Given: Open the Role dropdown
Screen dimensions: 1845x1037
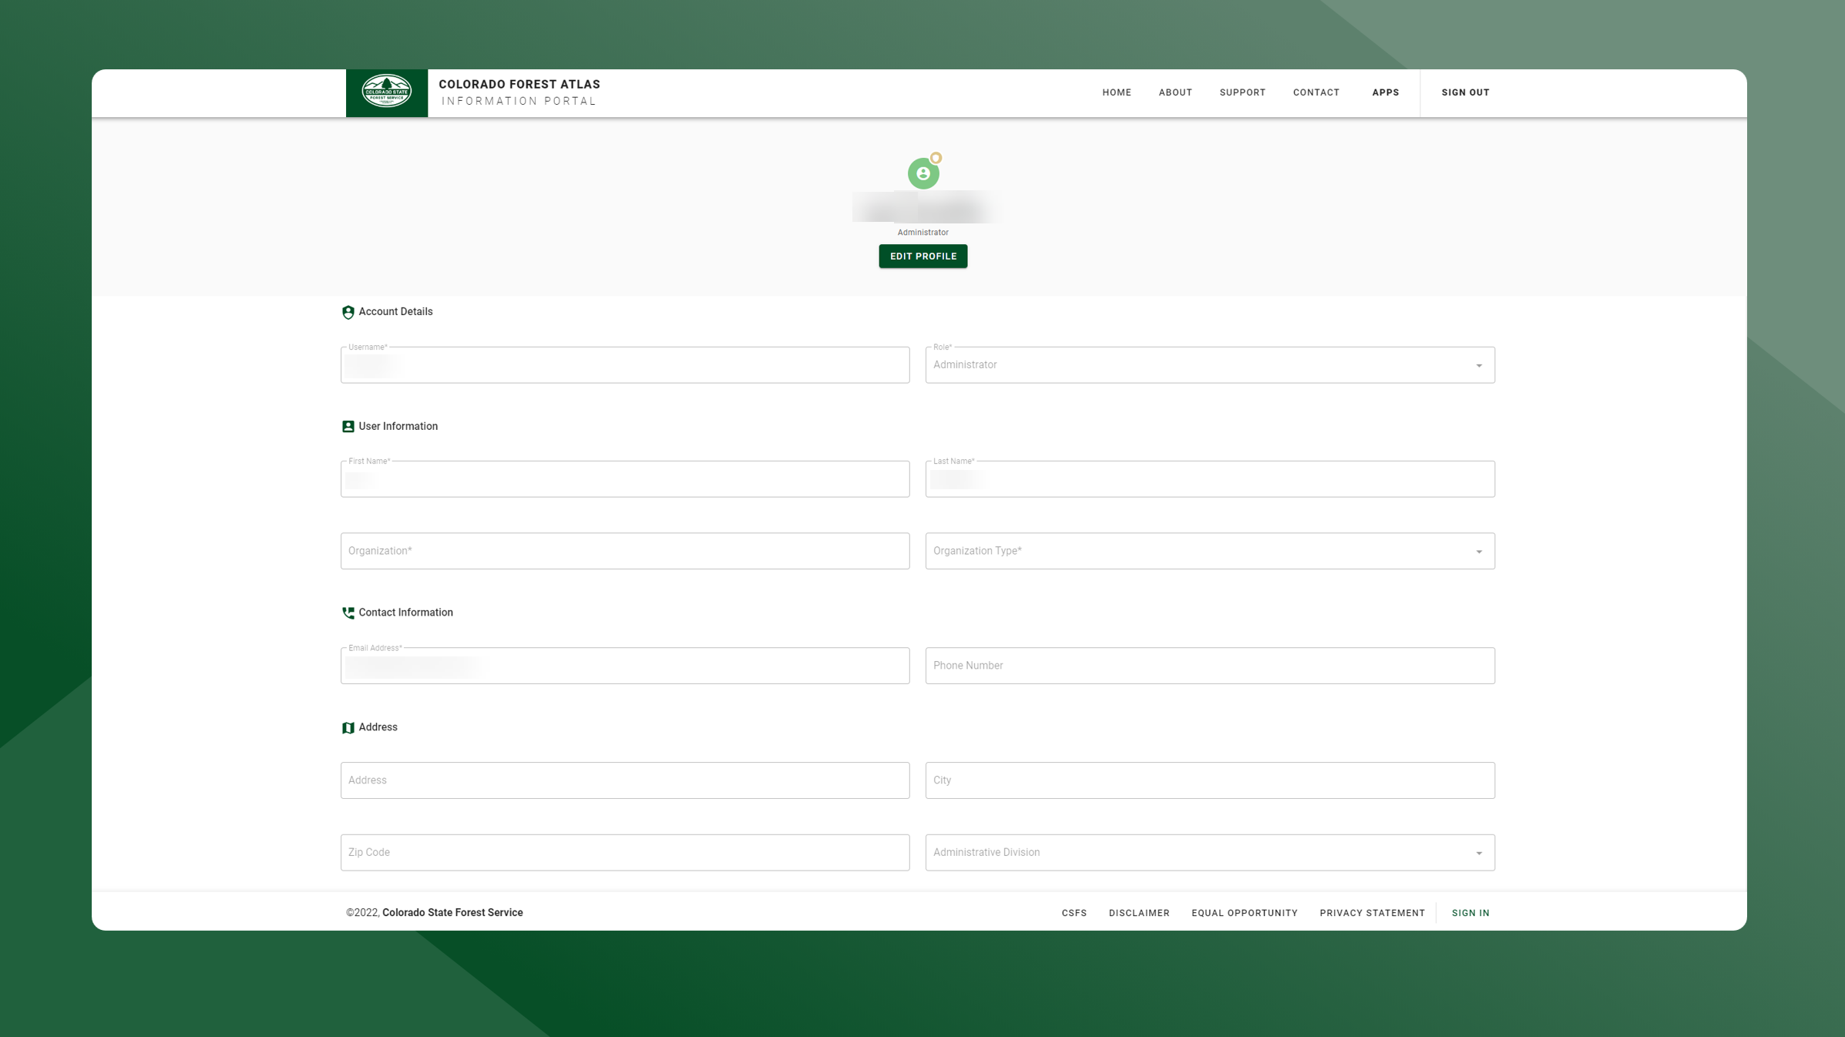Looking at the screenshot, I should 1210,365.
